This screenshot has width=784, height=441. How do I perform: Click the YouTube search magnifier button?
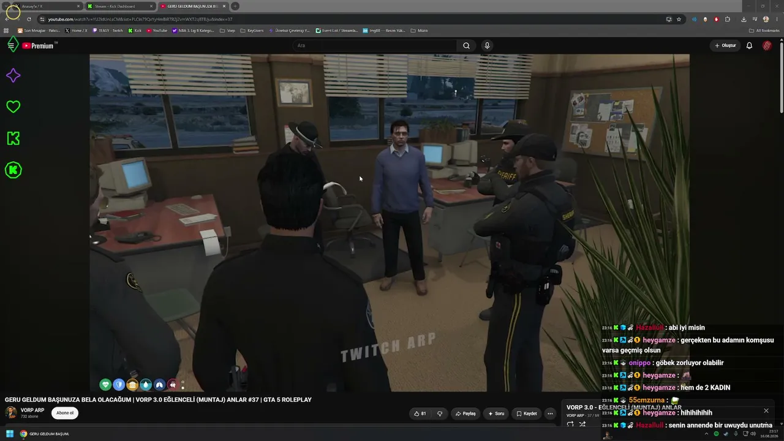coord(466,45)
